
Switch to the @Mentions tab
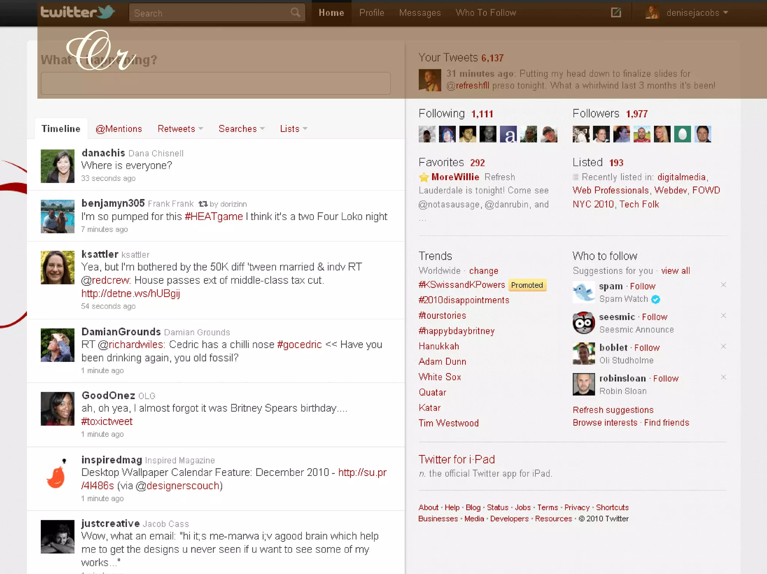point(119,129)
